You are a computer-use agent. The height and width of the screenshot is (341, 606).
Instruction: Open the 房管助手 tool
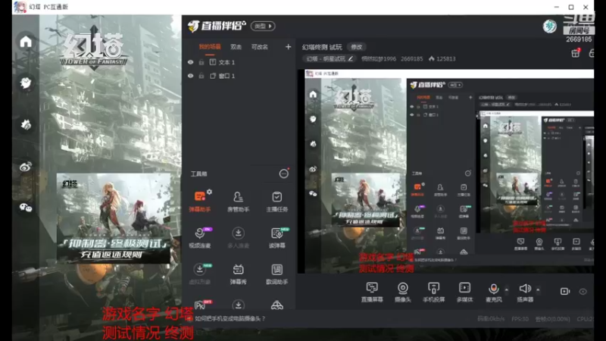click(x=238, y=202)
